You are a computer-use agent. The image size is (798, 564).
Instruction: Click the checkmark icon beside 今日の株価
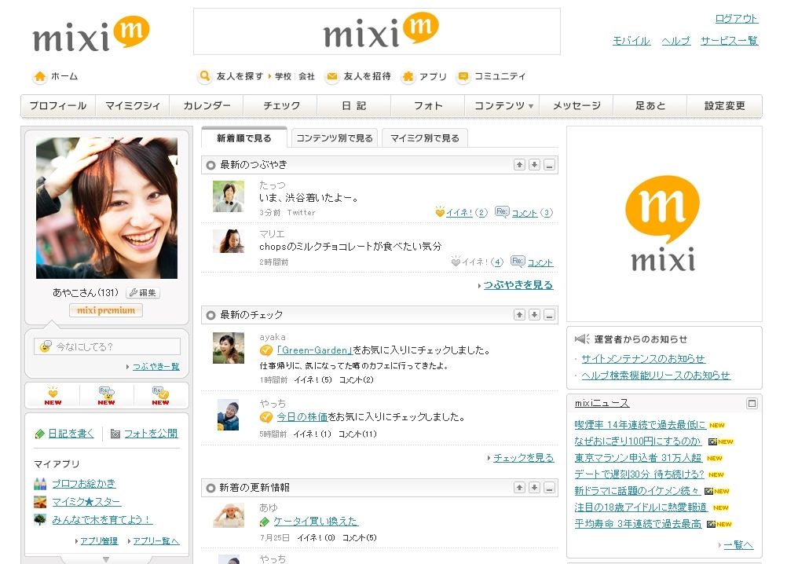[265, 415]
